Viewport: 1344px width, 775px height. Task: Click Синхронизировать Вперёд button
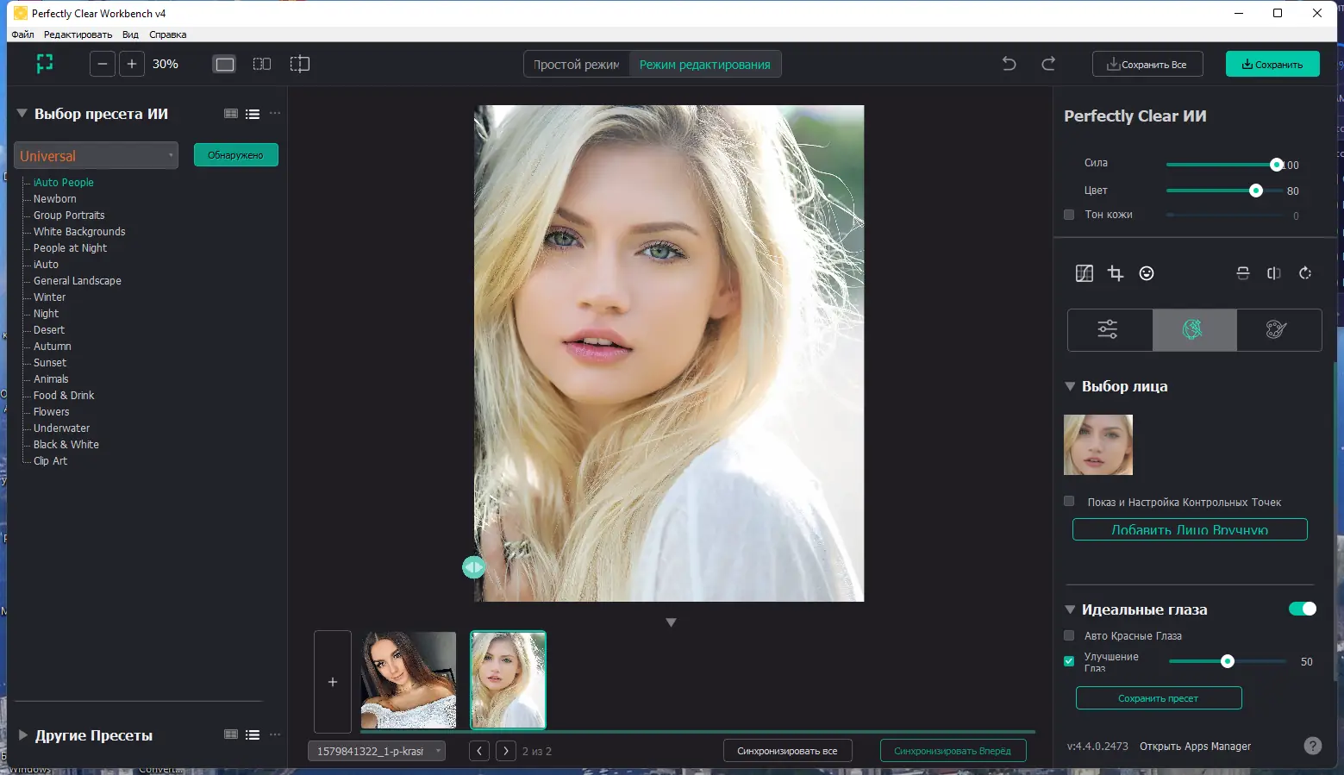point(953,751)
